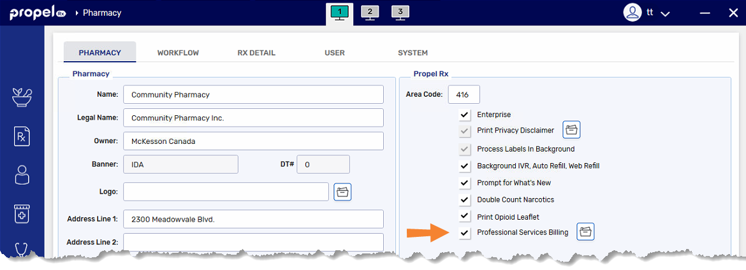The width and height of the screenshot is (746, 270).
Task: Switch to workspace monitor 3
Action: (x=400, y=13)
